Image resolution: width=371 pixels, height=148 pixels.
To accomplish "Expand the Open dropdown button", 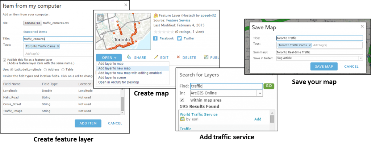I will pyautogui.click(x=109, y=58).
